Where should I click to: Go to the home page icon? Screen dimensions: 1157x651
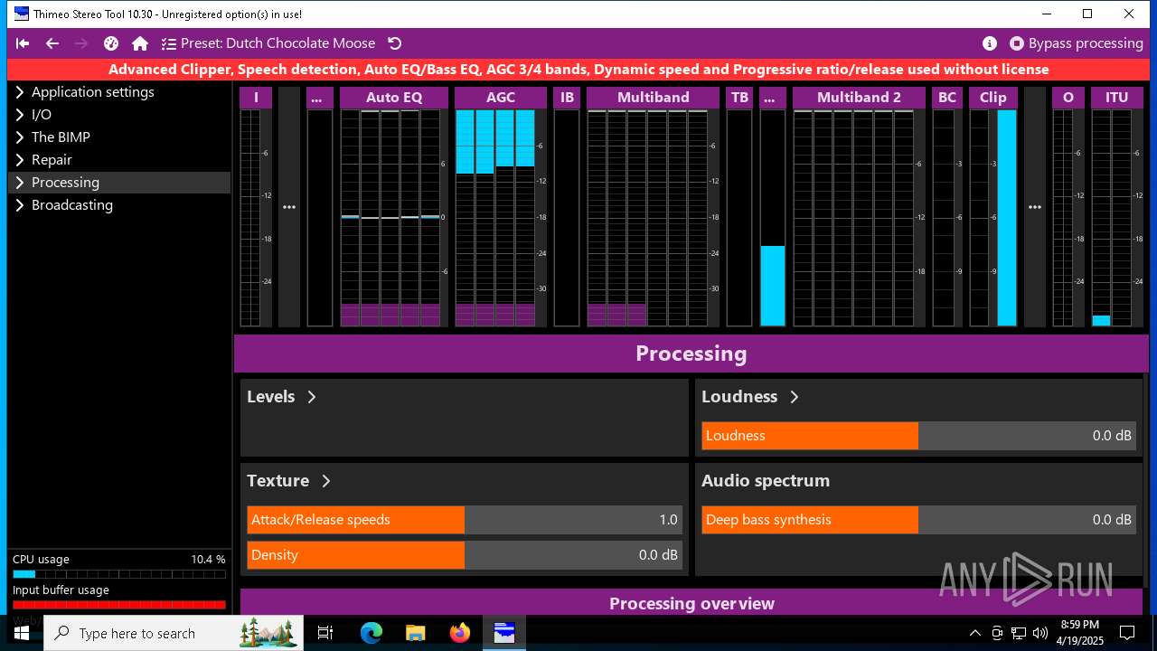pos(140,43)
